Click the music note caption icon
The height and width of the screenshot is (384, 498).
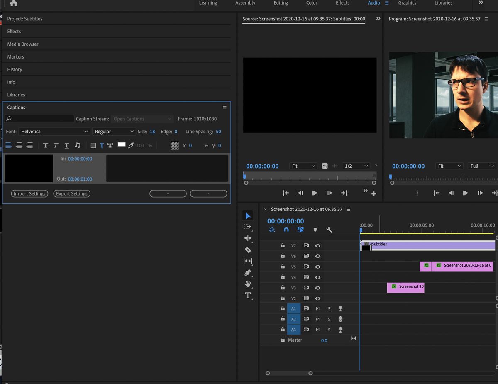point(77,145)
